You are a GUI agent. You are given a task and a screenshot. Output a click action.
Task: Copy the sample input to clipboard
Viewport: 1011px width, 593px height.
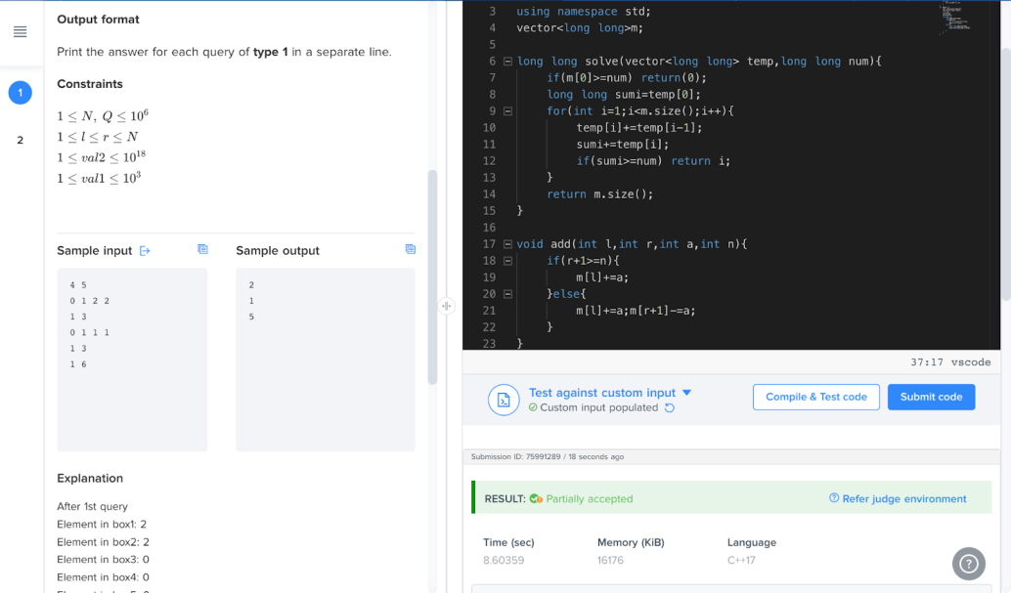tap(202, 249)
